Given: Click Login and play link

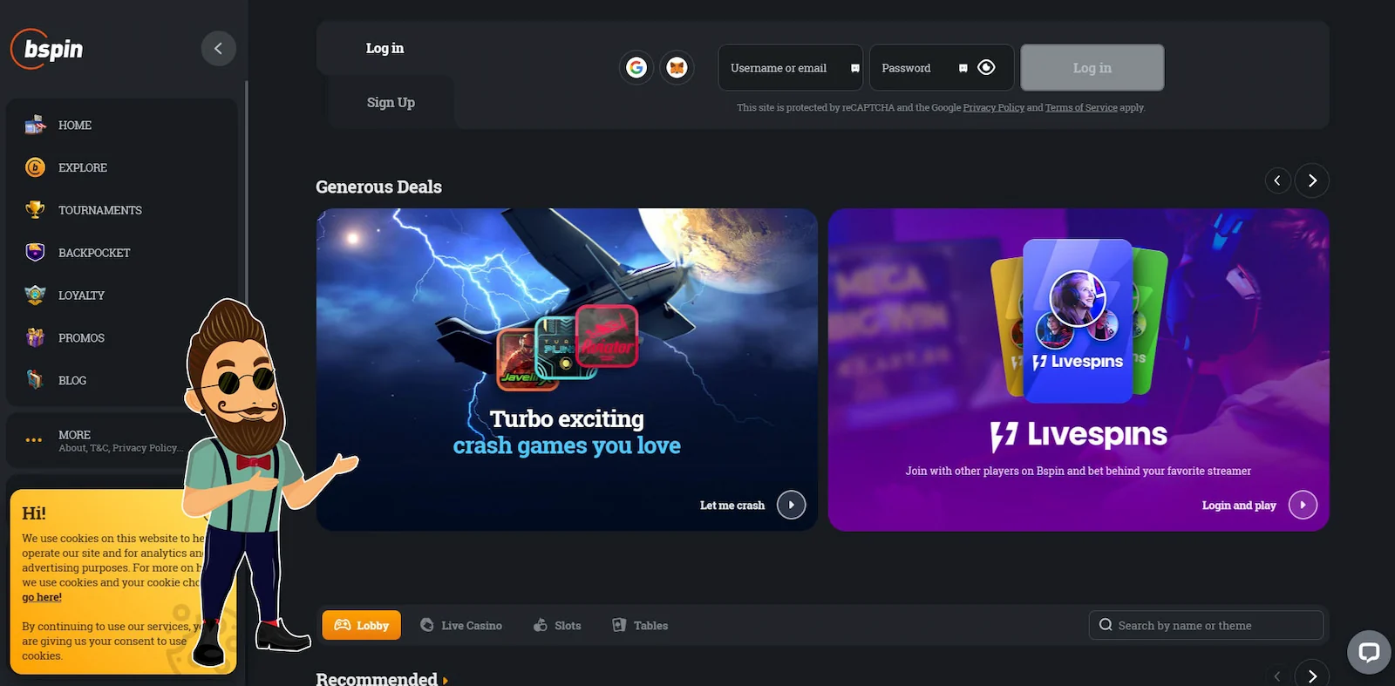Looking at the screenshot, I should [1239, 506].
